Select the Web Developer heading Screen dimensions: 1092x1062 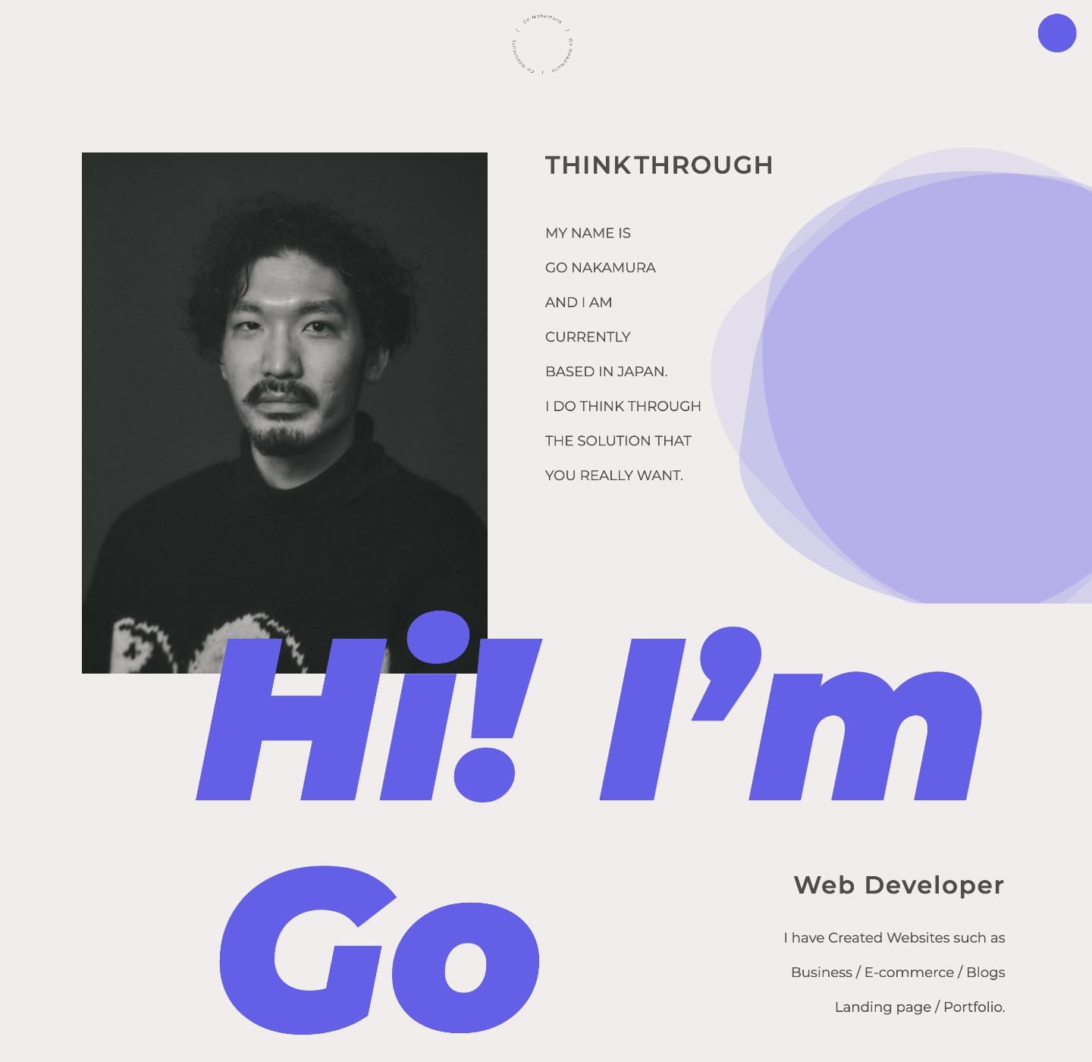(898, 885)
